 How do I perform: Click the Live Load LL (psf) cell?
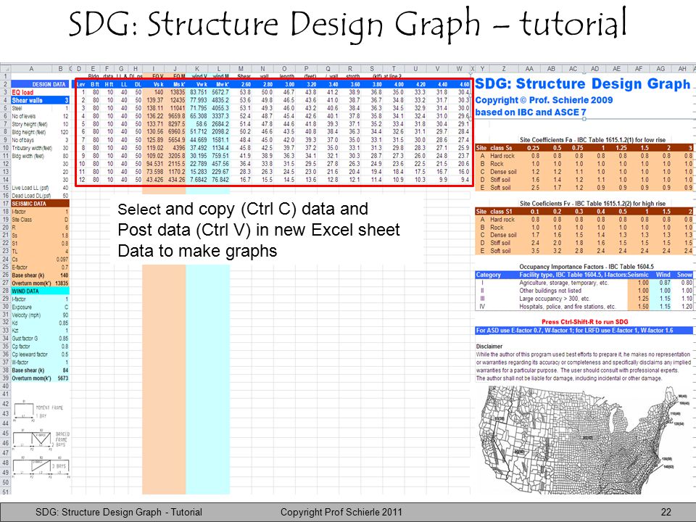pos(30,188)
